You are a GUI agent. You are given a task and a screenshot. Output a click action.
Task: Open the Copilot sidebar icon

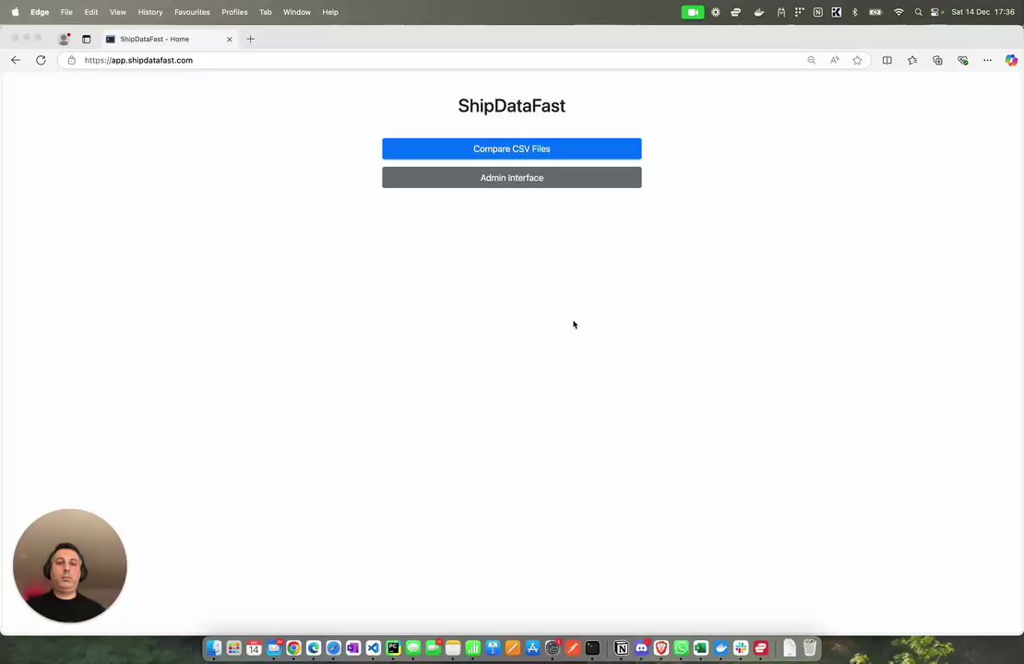tap(1011, 60)
